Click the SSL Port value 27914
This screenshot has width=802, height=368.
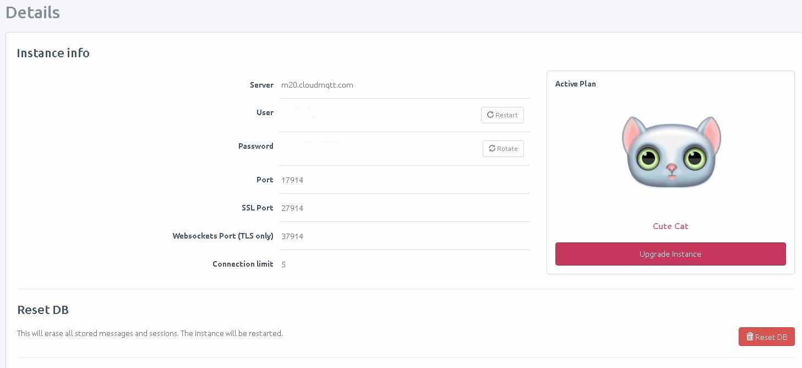[292, 208]
